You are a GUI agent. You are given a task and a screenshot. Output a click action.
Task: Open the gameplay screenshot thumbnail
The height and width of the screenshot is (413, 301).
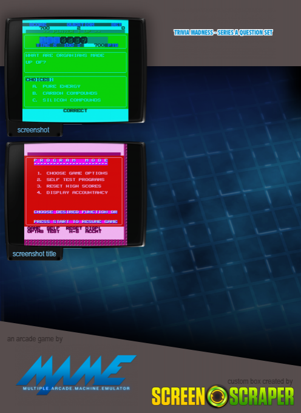pos(75,70)
